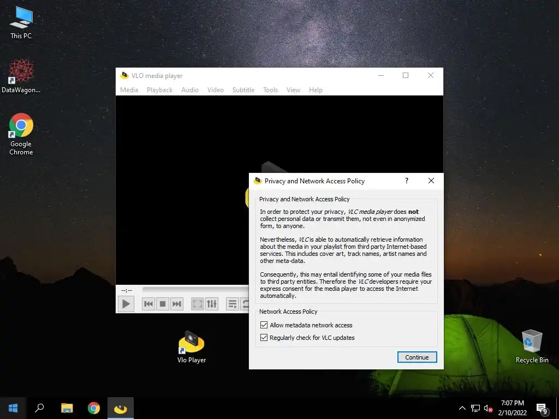Open the Video menu

tap(215, 90)
